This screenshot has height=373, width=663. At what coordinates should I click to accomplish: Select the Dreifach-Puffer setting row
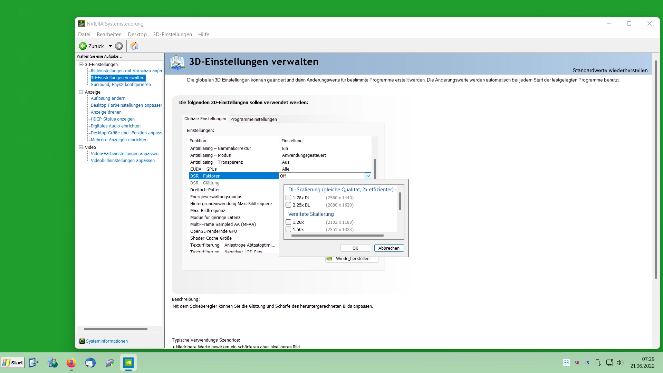coord(234,190)
